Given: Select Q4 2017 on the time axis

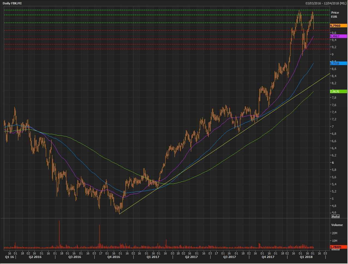Looking at the screenshot, I should coord(268,257).
